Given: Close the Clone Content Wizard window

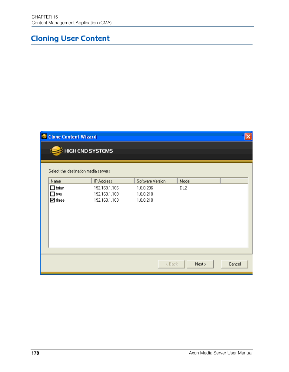Looking at the screenshot, I should pos(248,137).
